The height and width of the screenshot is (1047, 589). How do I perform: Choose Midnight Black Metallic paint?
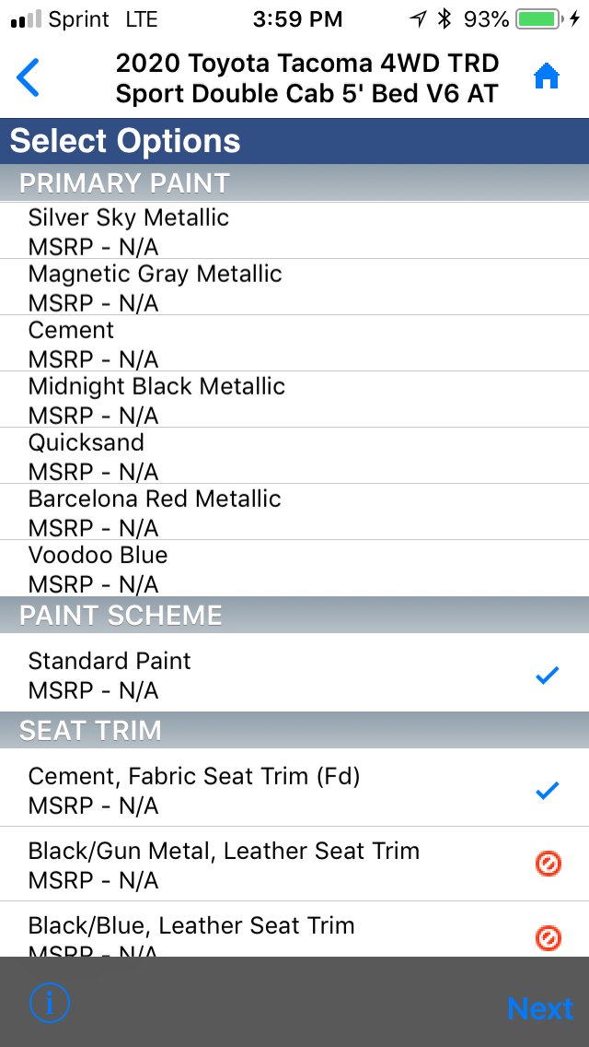point(294,399)
